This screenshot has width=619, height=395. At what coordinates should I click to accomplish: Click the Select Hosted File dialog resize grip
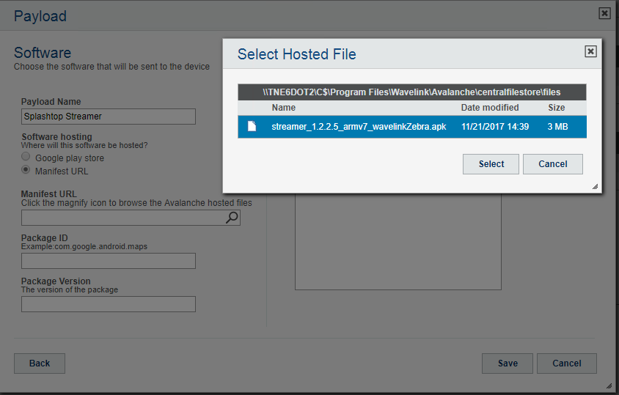pos(595,187)
